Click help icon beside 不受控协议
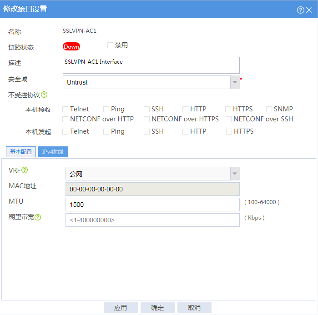Viewport: 318px width, 315px height. point(44,95)
